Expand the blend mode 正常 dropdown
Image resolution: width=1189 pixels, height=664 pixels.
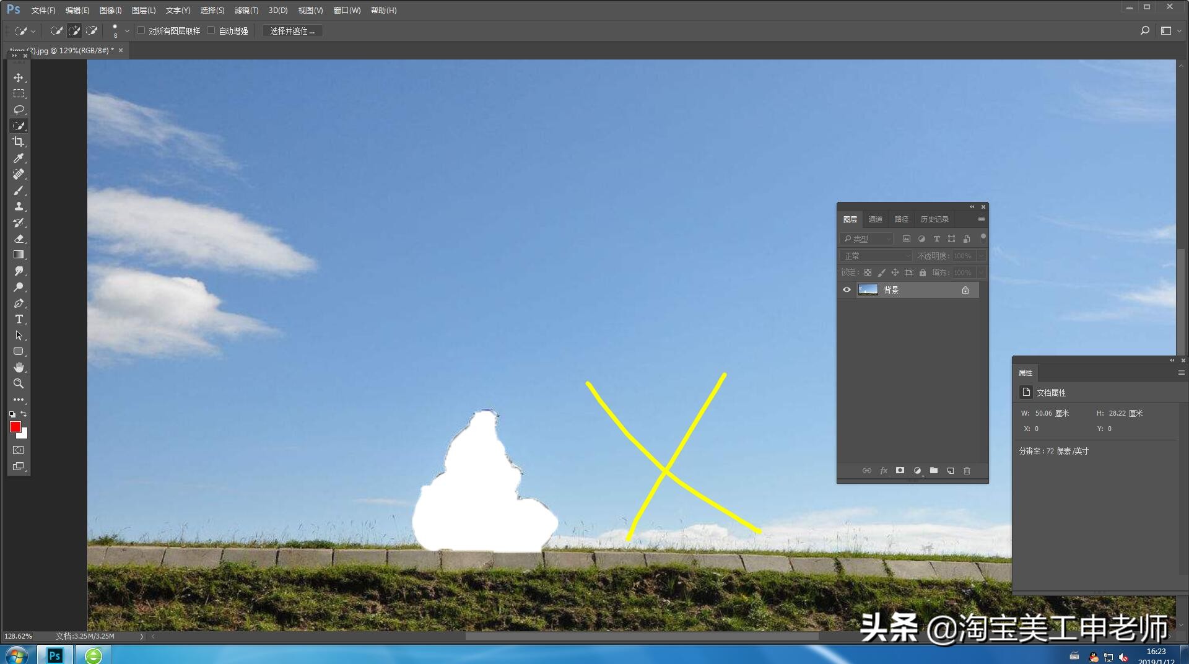pyautogui.click(x=876, y=256)
